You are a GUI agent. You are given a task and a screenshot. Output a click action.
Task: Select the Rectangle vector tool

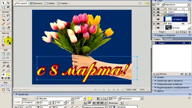3,41
